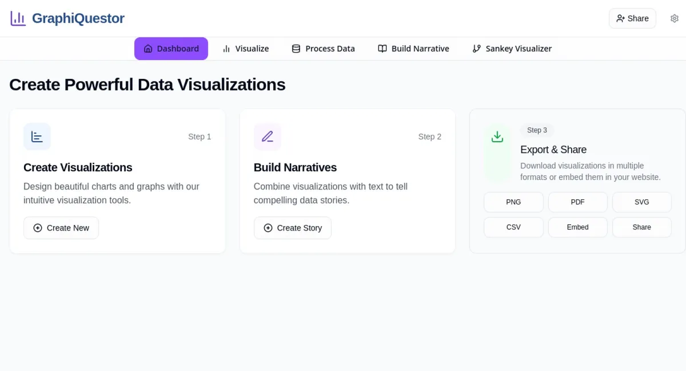Click the Share button in the header
Image resolution: width=686 pixels, height=371 pixels.
pyautogui.click(x=632, y=18)
